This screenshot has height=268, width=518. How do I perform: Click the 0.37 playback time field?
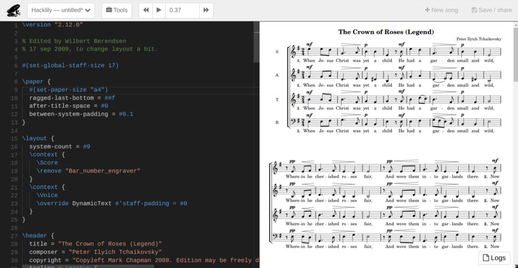(181, 10)
